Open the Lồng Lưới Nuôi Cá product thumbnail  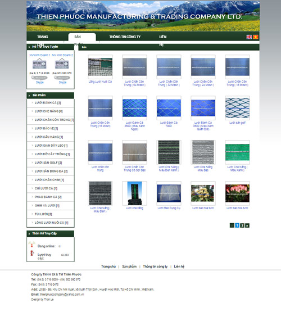(x=100, y=67)
